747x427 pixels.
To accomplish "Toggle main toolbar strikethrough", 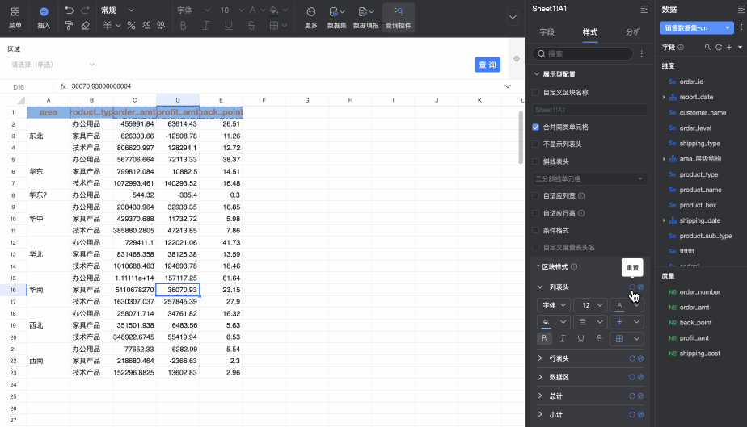I will point(251,26).
